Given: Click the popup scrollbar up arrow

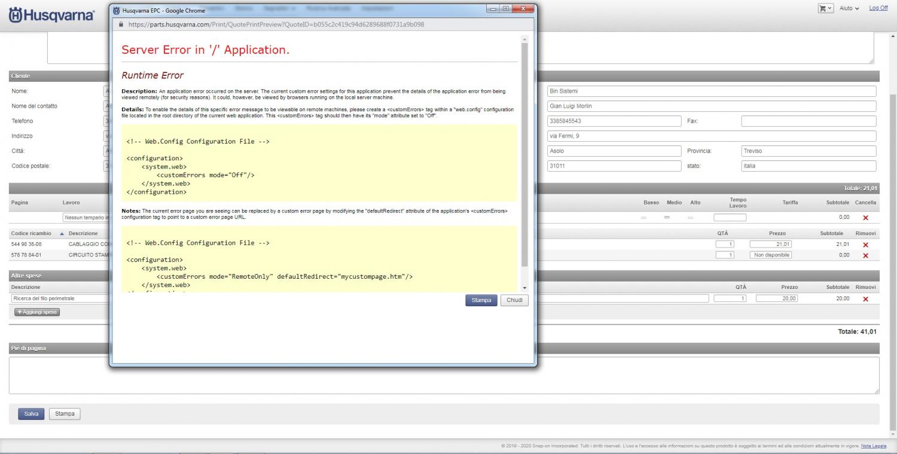Looking at the screenshot, I should point(524,39).
